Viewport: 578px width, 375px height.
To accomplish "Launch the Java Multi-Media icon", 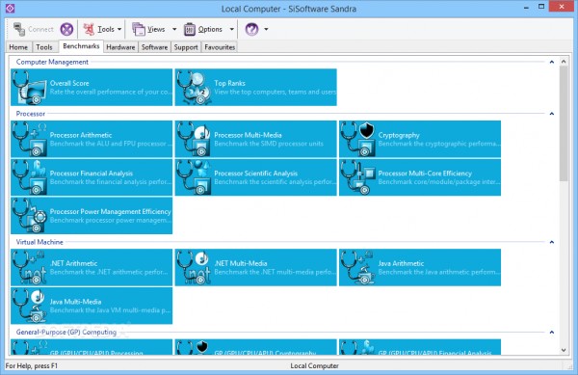I will (x=30, y=306).
